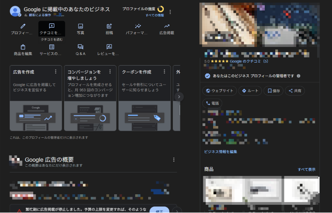This screenshot has width=332, height=213.
Task: Click the verified badge checkmark icon
Action: pyautogui.click(x=208, y=76)
